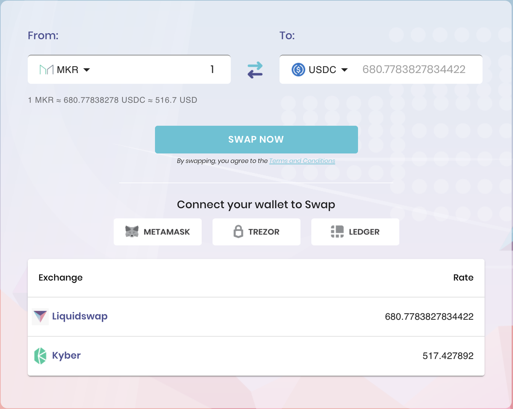The width and height of the screenshot is (513, 409).
Task: Connect with the TREZOR button
Action: point(256,232)
